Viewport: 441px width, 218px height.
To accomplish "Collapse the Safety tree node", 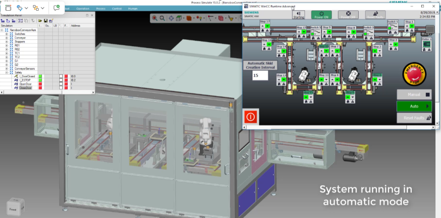I will pyautogui.click(x=7, y=72).
